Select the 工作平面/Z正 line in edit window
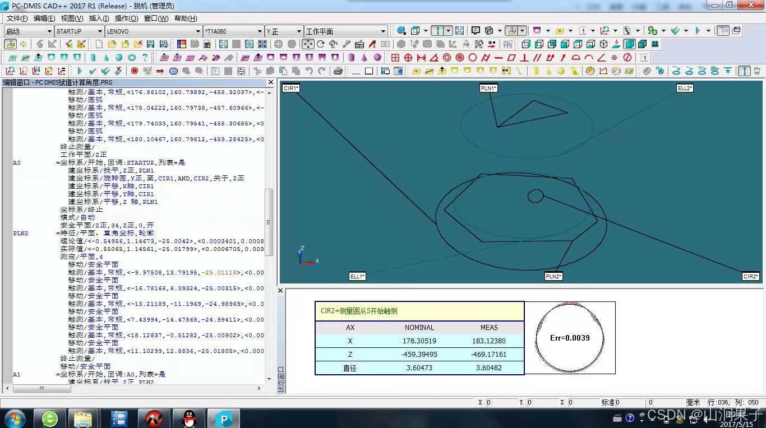Image resolution: width=766 pixels, height=428 pixels. click(84, 155)
